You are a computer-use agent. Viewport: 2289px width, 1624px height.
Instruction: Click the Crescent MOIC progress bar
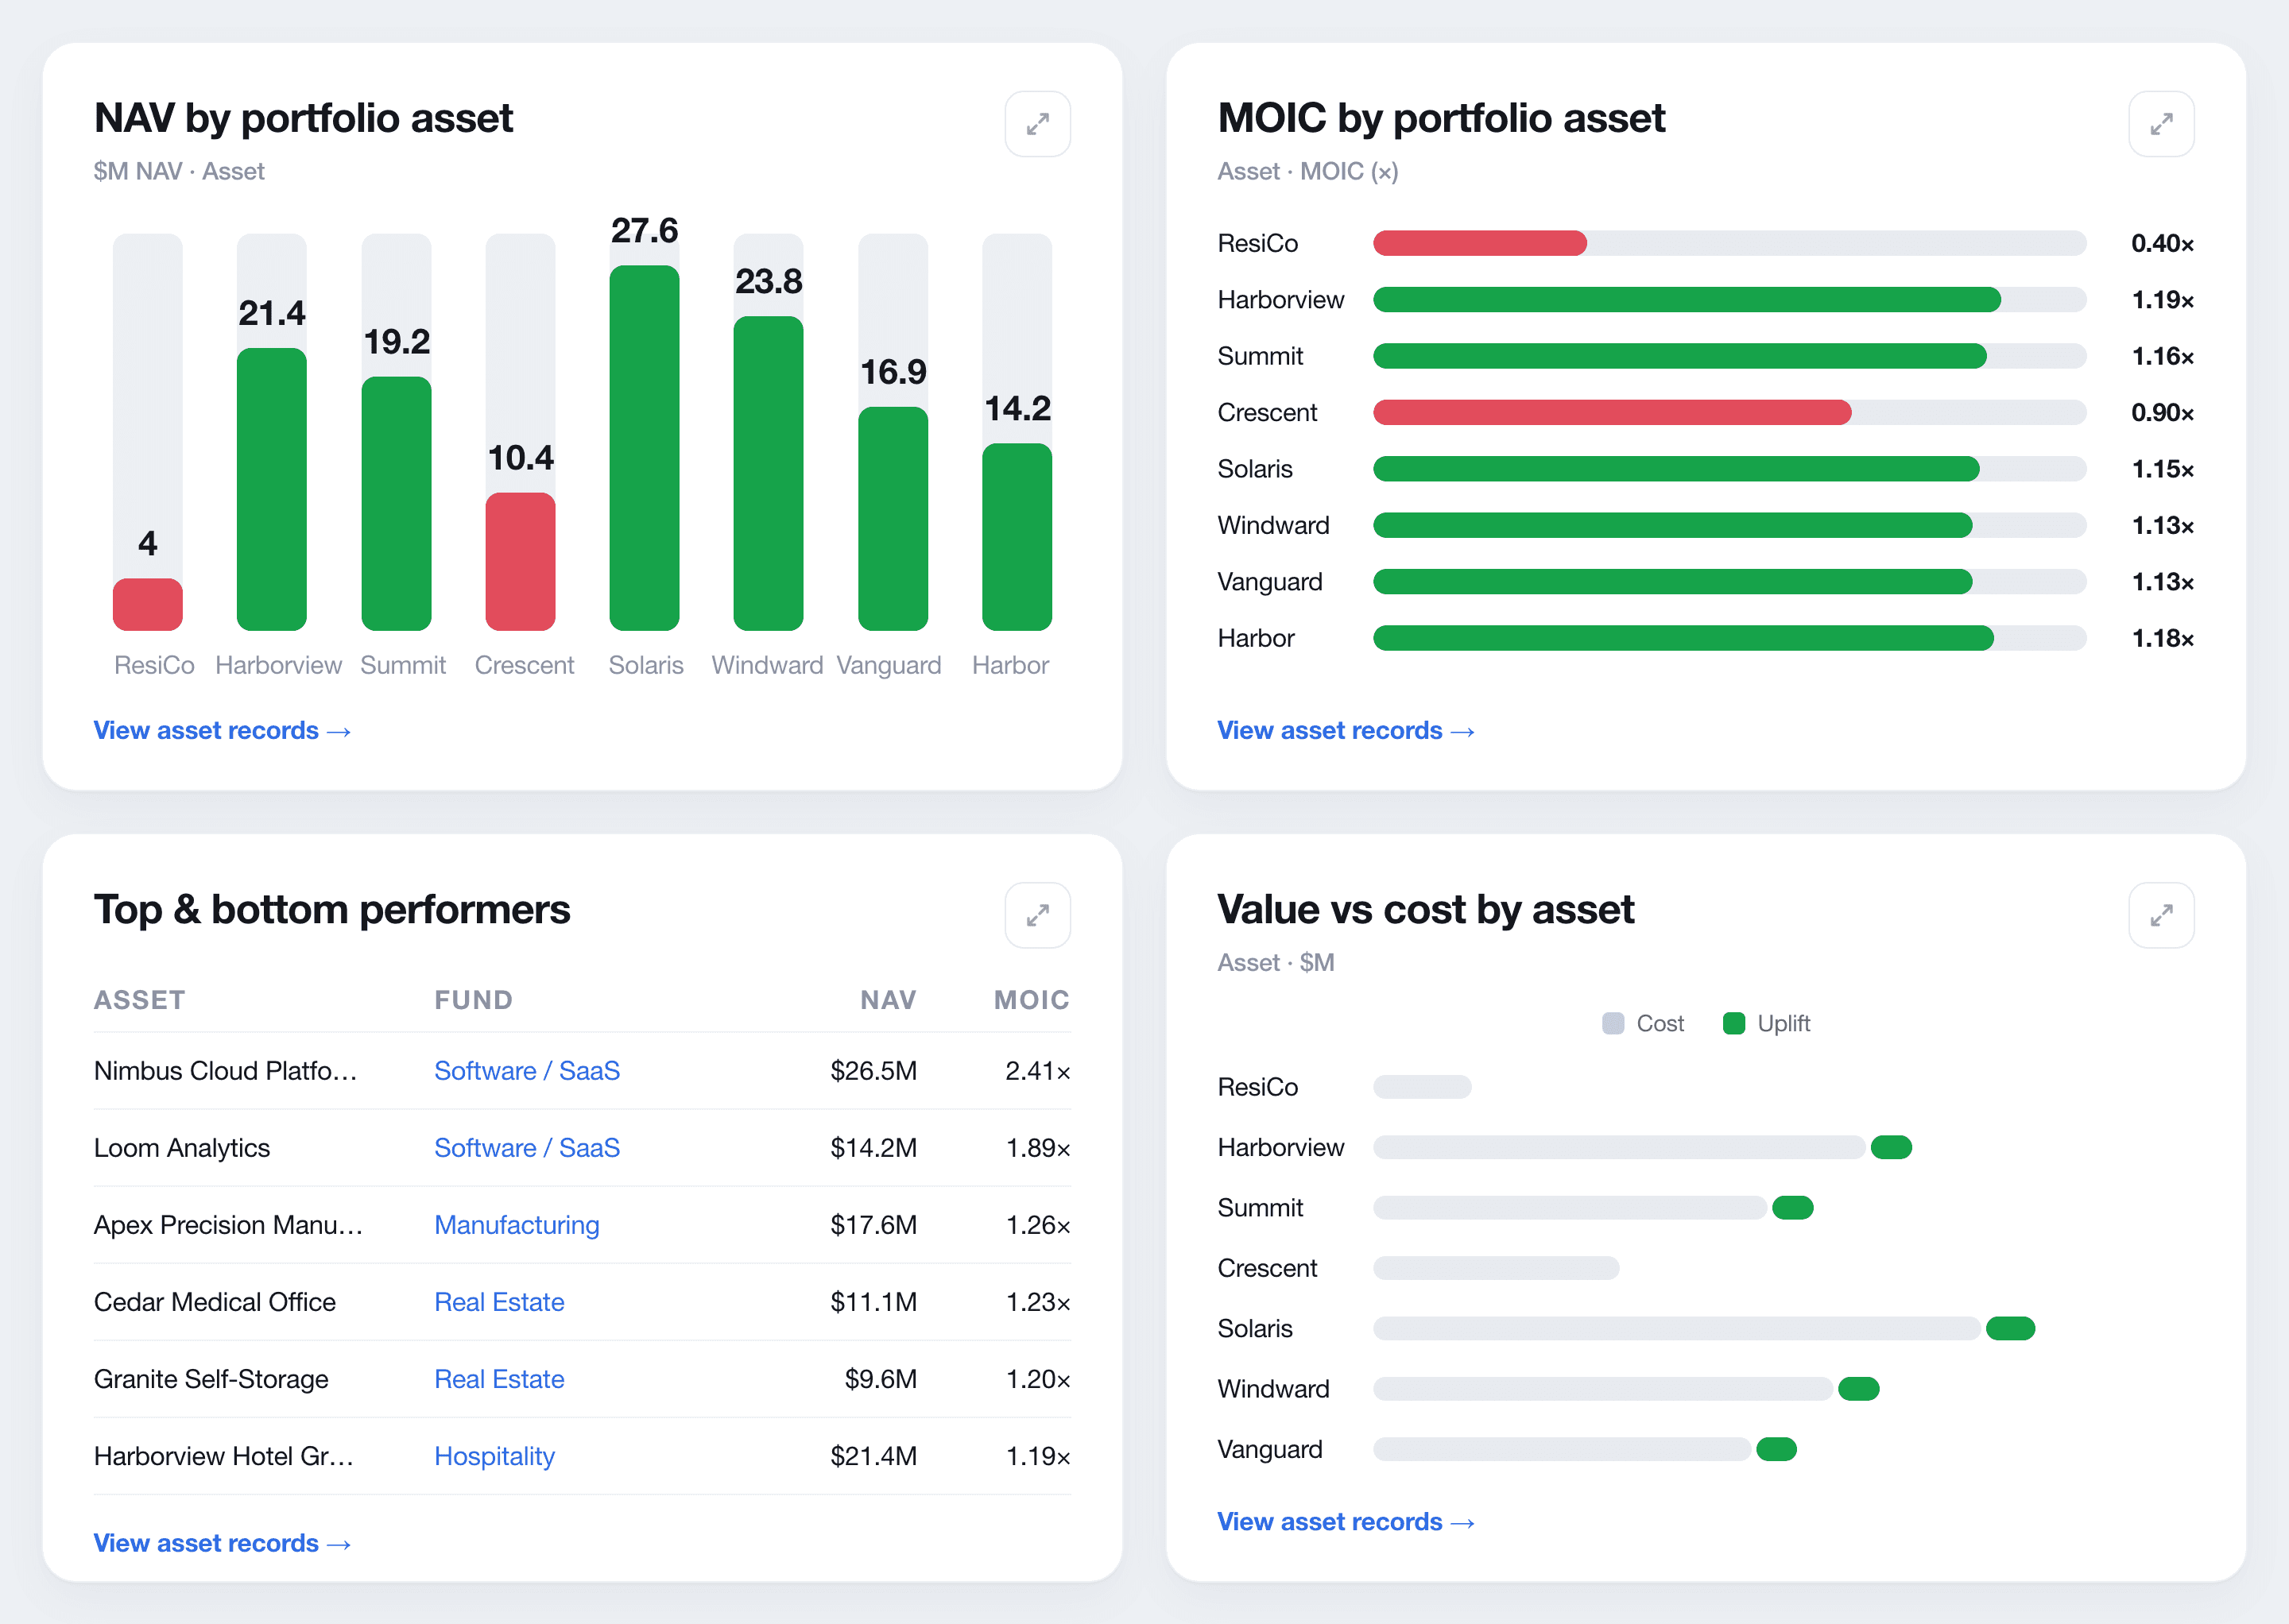1729,412
